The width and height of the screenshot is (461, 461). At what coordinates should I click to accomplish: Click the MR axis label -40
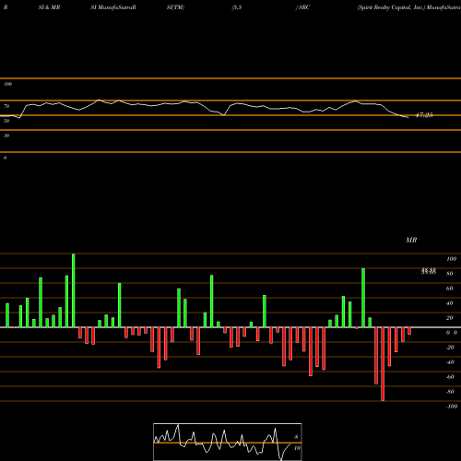tap(450, 362)
